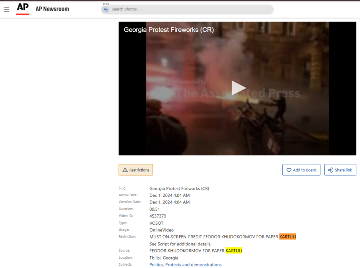Select the Video ID value 4537379
Image resolution: width=360 pixels, height=268 pixels.
[x=158, y=216]
